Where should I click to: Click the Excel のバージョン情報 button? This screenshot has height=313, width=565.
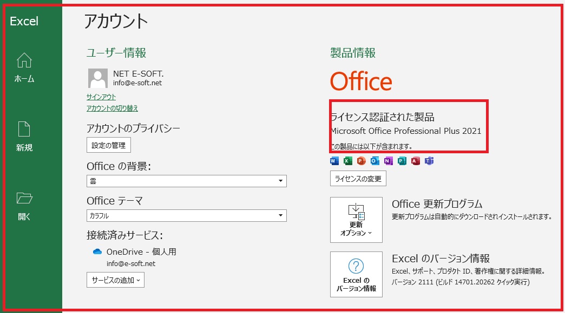click(x=356, y=274)
